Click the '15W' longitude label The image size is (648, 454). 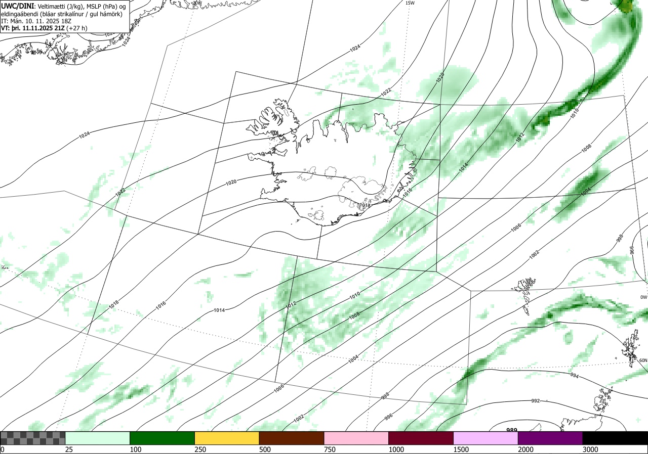[410, 3]
